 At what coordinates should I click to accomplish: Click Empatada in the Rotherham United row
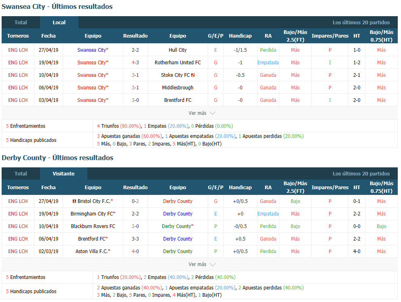pos(268,63)
